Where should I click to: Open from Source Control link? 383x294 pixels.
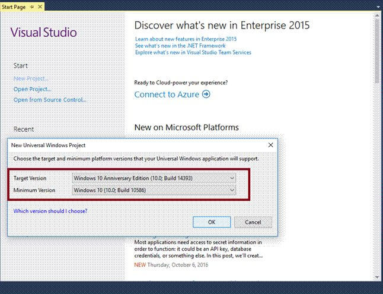pos(50,100)
